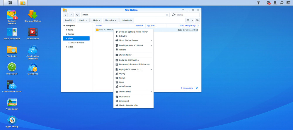Choose Pobierz from context menu

point(133,50)
